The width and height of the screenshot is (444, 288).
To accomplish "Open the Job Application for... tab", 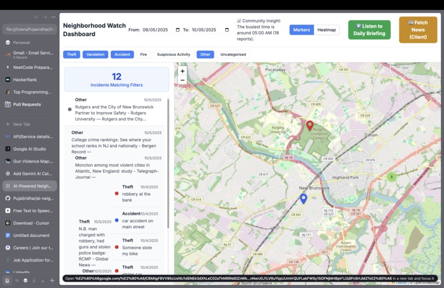I will (x=30, y=260).
